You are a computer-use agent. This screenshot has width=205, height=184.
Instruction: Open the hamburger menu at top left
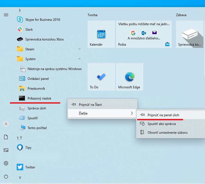tap(6, 15)
